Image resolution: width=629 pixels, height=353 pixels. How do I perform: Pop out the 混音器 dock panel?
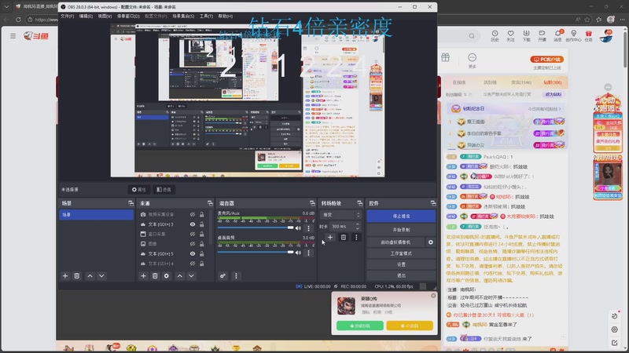tap(312, 203)
